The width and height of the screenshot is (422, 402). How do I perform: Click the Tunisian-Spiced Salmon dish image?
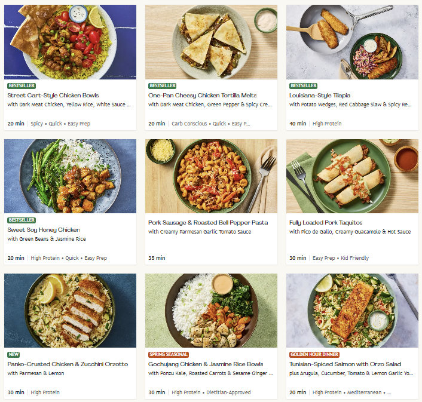352,311
